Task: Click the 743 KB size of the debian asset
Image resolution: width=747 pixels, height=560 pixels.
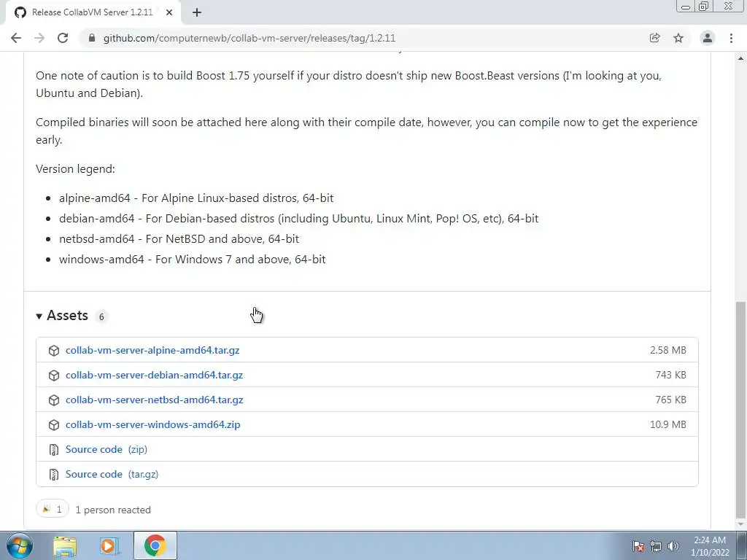Action: [x=671, y=375]
